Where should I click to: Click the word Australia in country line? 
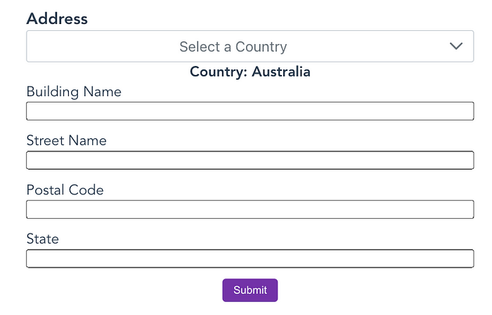(x=281, y=72)
